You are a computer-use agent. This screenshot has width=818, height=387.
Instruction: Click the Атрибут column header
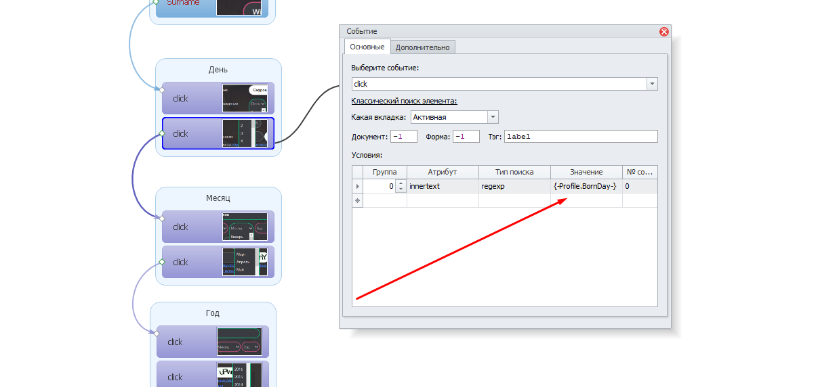click(x=443, y=172)
